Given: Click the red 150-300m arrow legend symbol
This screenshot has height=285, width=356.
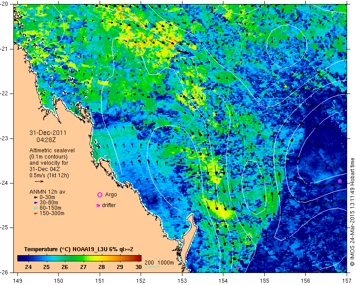Looking at the screenshot, I should (36, 214).
